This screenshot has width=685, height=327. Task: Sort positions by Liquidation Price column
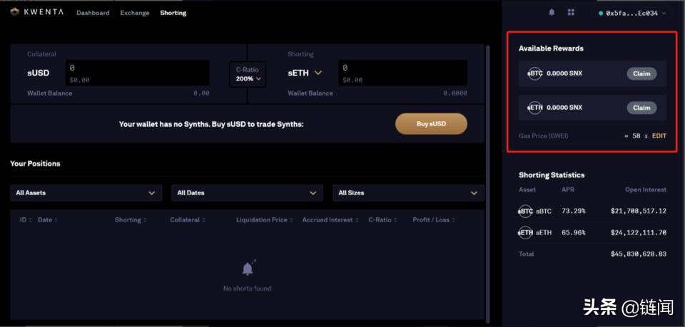click(265, 219)
